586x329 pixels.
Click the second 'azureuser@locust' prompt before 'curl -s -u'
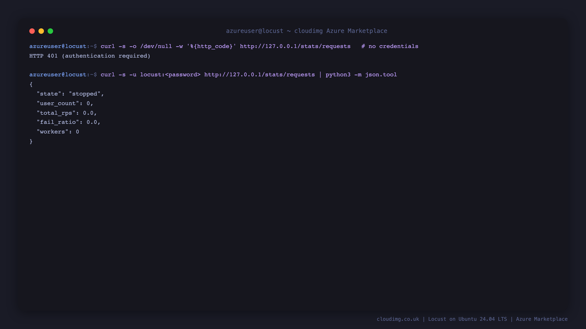[58, 74]
